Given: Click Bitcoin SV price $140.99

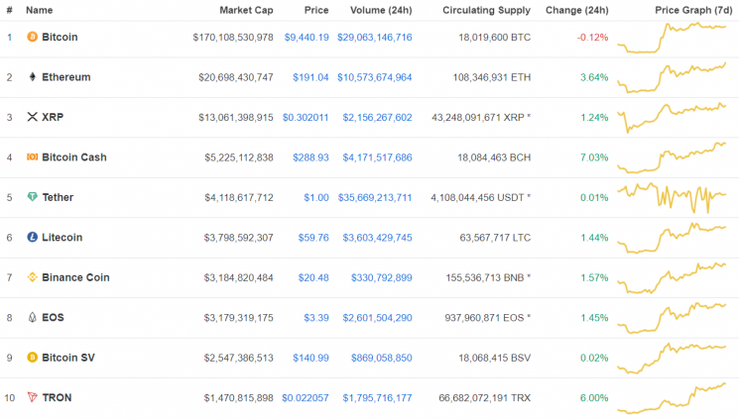Looking at the screenshot, I should [310, 358].
